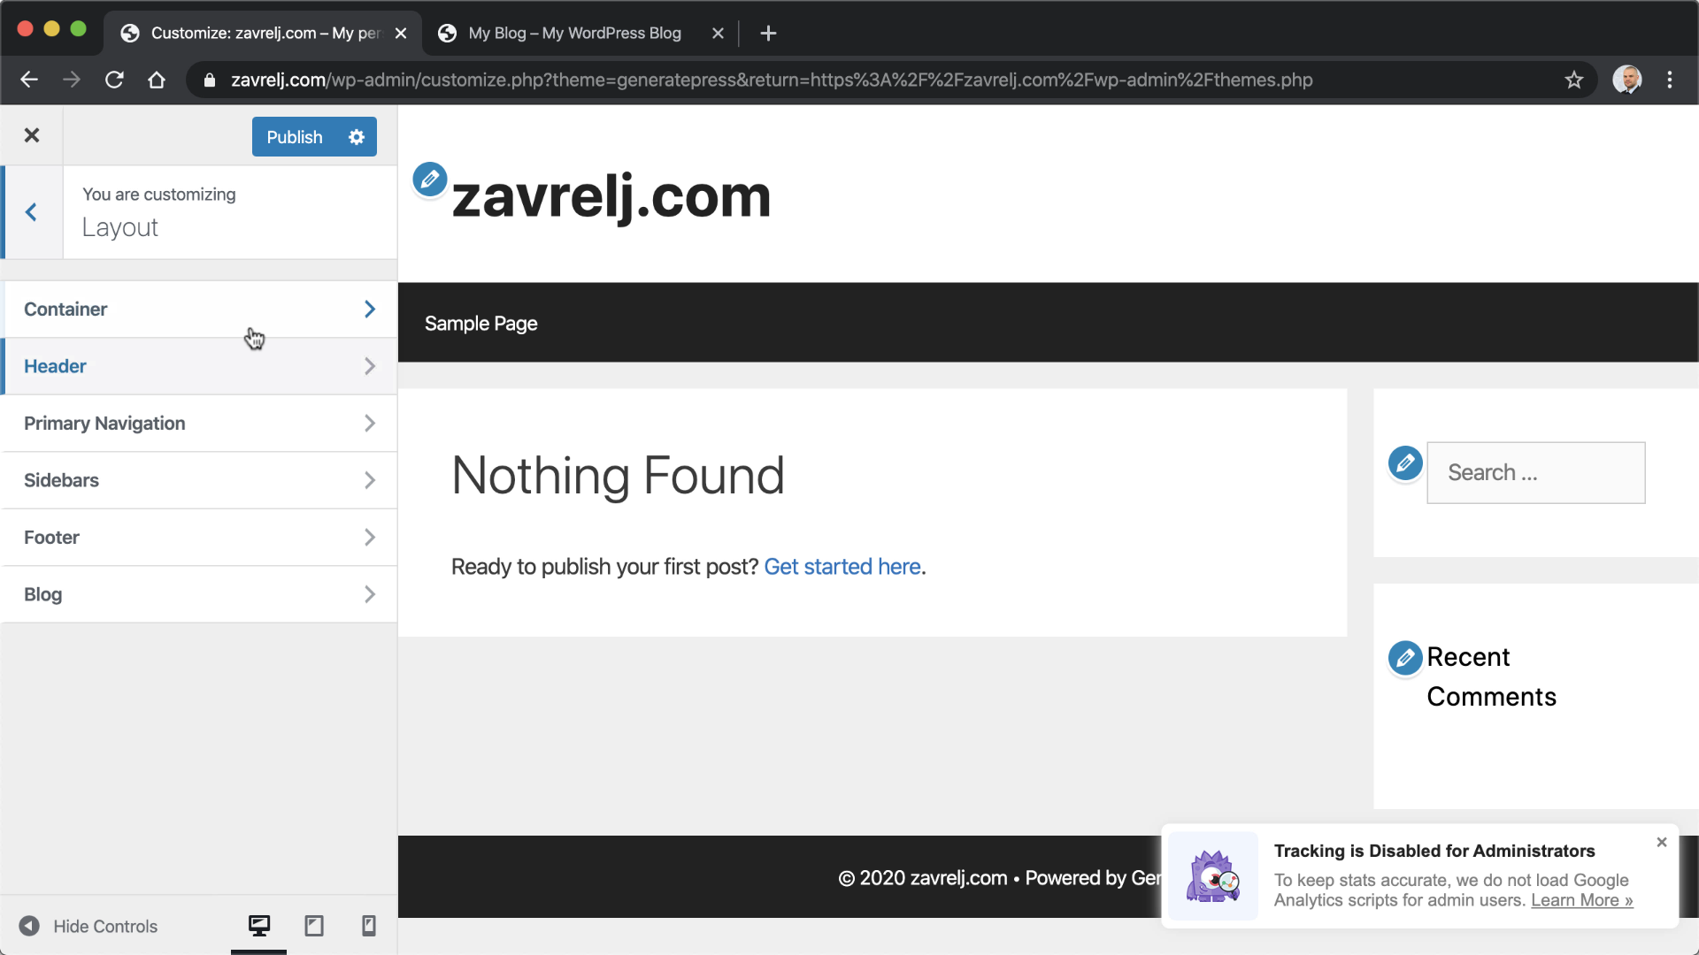Image resolution: width=1699 pixels, height=955 pixels.
Task: Click the Publish button
Action: coord(295,137)
